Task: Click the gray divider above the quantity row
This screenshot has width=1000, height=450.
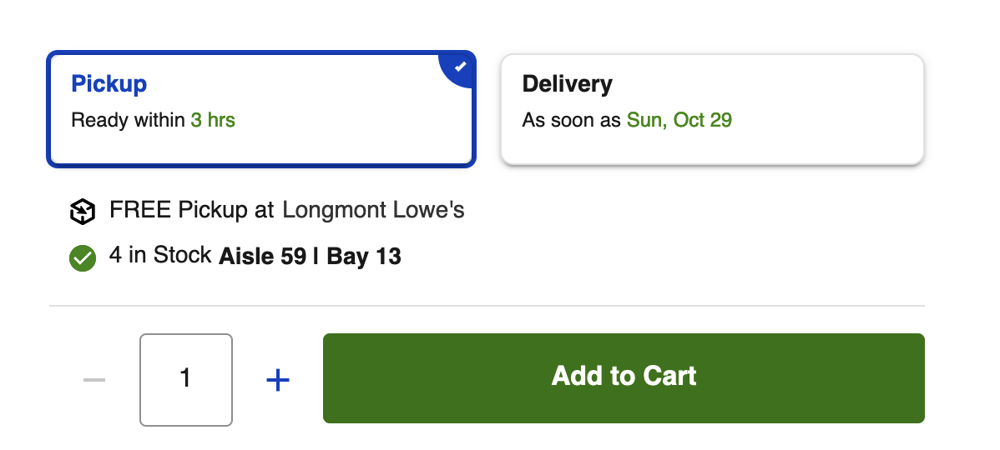Action: [487, 306]
